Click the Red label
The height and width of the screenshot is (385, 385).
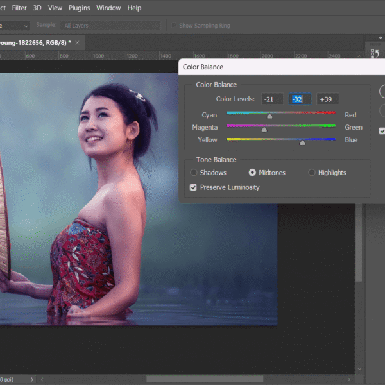click(350, 115)
